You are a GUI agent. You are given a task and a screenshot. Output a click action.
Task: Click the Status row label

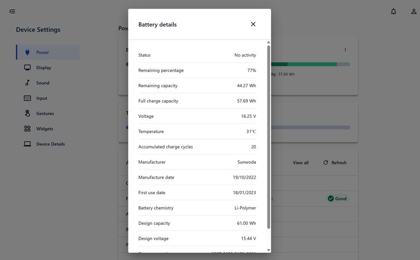coord(144,55)
